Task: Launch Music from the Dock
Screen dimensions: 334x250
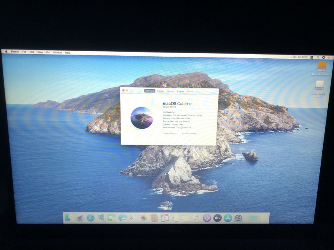Action: coord(196,218)
